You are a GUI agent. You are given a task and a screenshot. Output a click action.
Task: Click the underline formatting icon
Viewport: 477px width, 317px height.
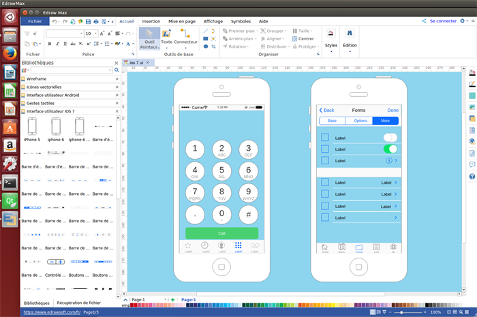(x=65, y=44)
